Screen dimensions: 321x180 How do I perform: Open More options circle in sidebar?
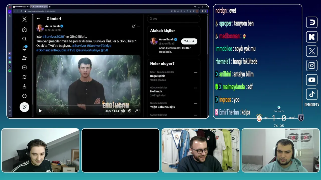24,96
